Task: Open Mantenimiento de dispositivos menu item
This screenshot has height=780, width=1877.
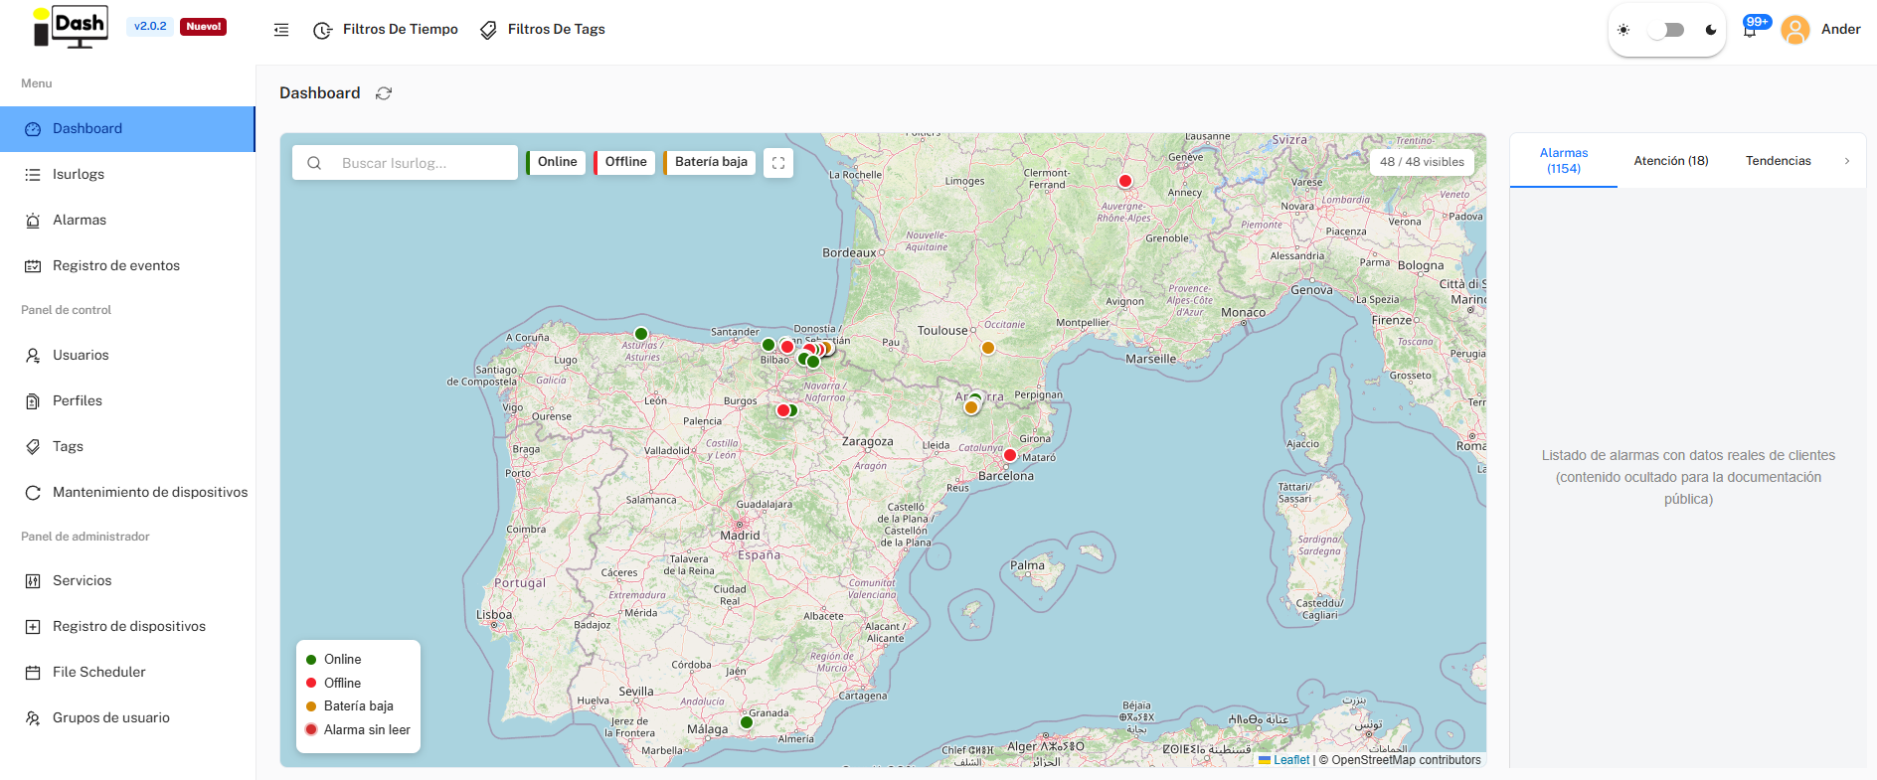Action: pyautogui.click(x=127, y=493)
